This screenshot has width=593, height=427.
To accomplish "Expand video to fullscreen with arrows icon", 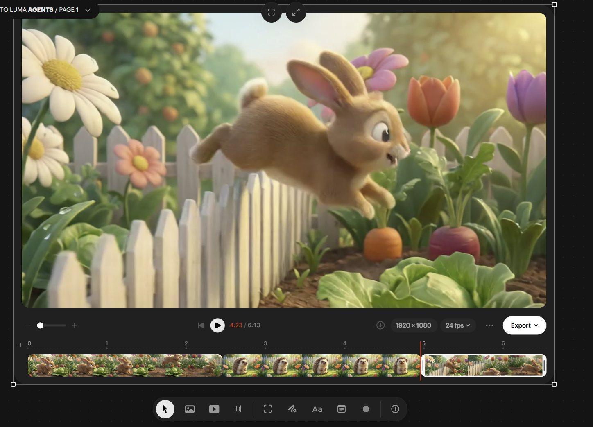I will click(296, 12).
